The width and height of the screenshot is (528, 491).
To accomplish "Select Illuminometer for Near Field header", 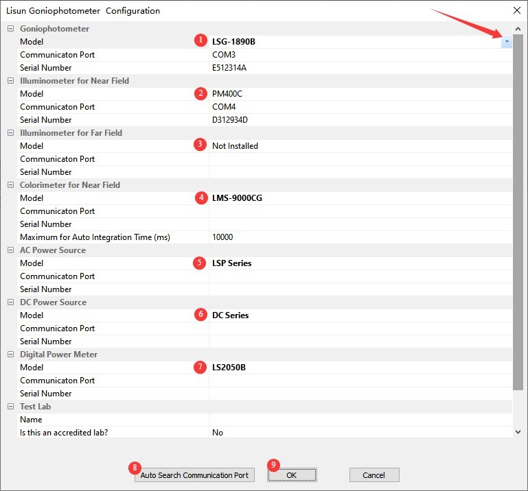I will click(x=74, y=81).
